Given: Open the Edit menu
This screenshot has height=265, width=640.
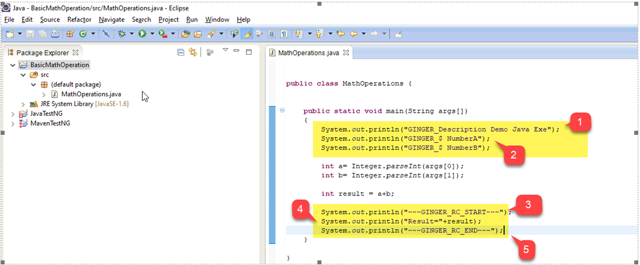Looking at the screenshot, I should (x=27, y=20).
